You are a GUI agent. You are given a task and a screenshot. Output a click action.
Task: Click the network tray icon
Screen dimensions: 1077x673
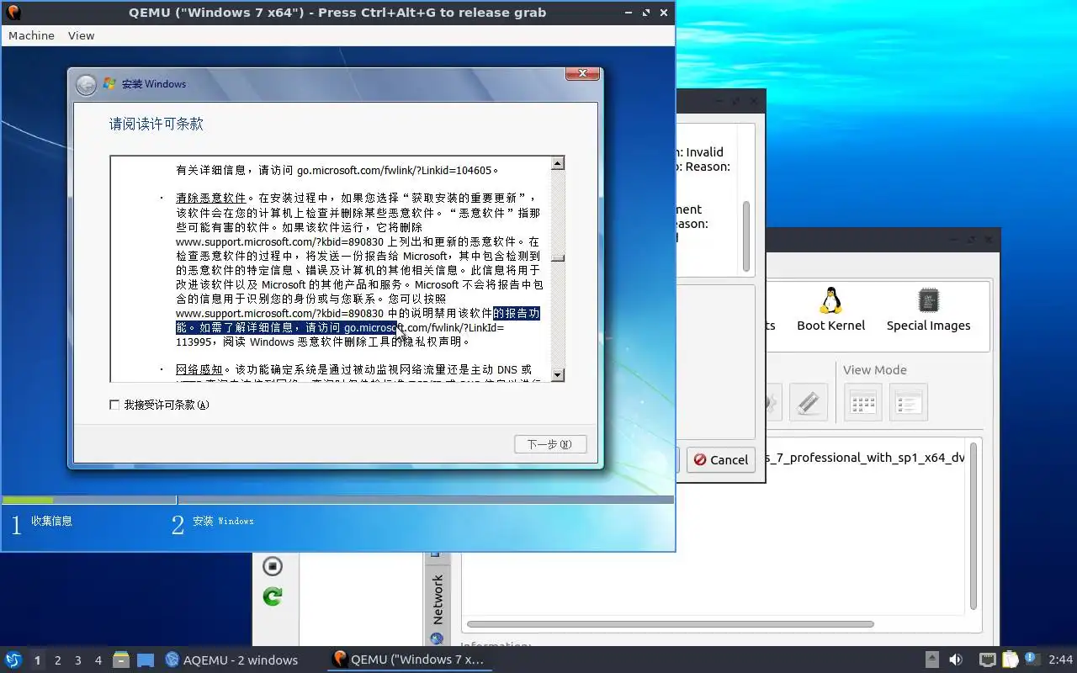[988, 660]
